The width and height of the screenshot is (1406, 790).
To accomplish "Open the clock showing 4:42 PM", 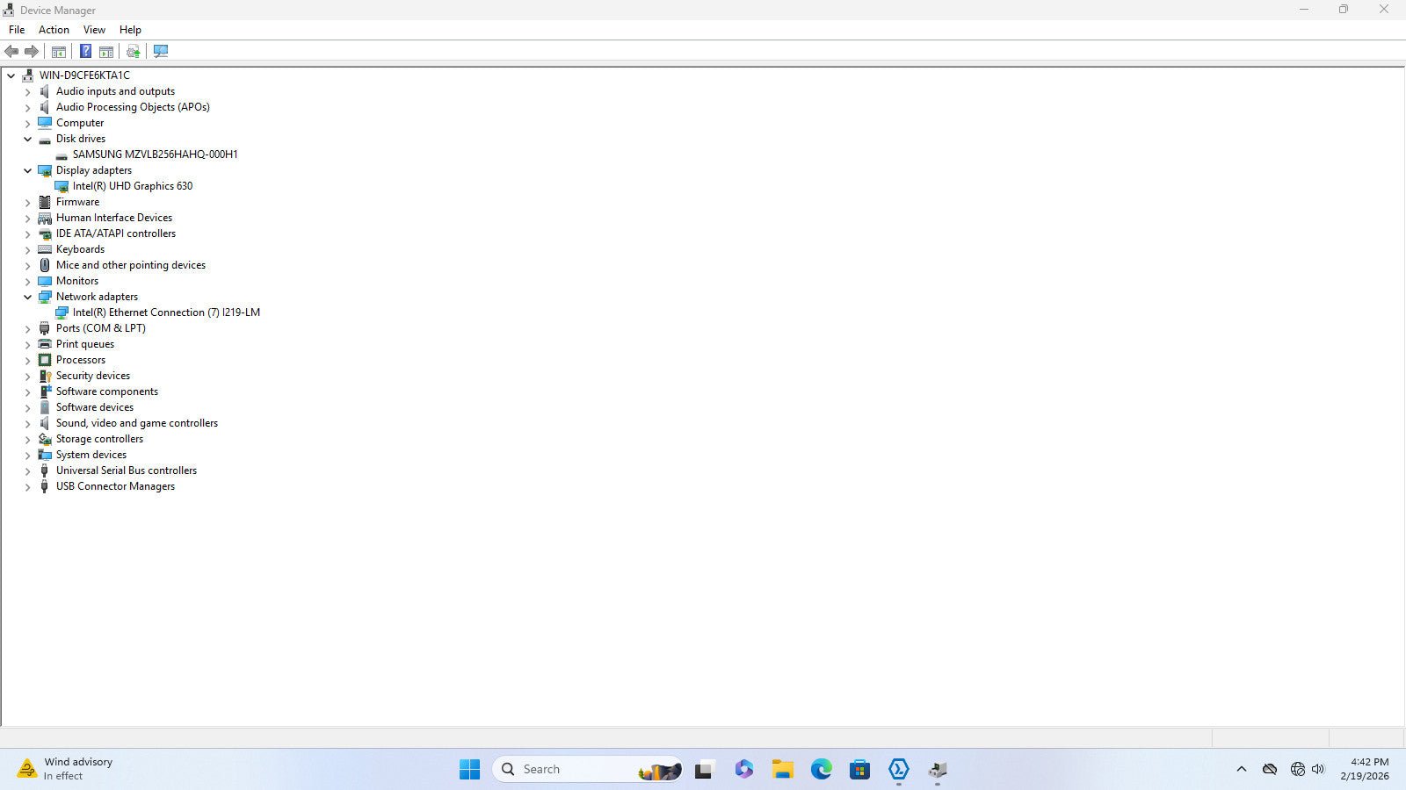I will coord(1365,769).
